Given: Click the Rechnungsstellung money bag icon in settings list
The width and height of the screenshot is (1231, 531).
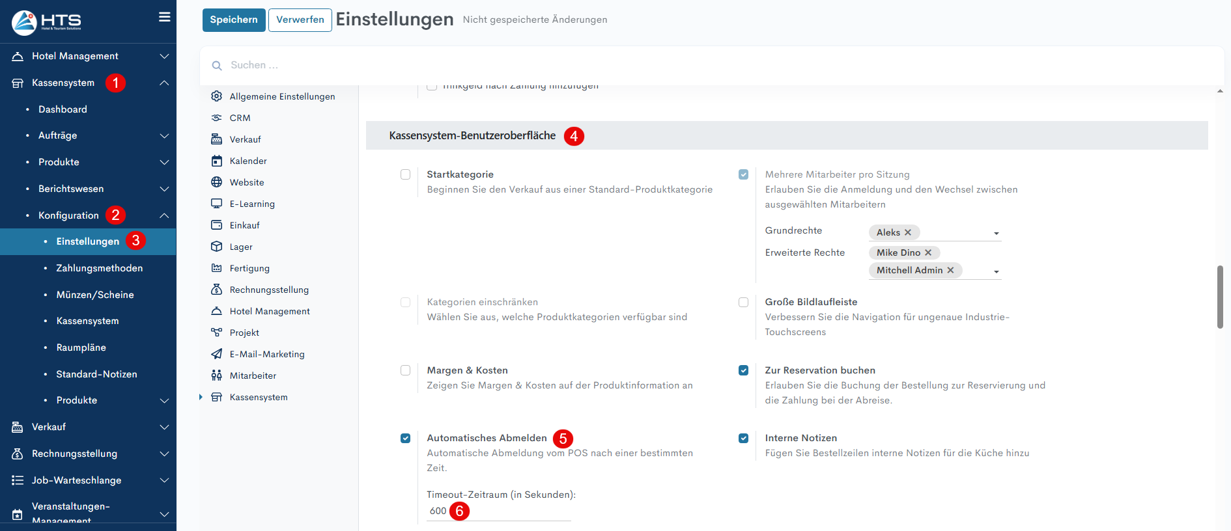Looking at the screenshot, I should pyautogui.click(x=217, y=290).
